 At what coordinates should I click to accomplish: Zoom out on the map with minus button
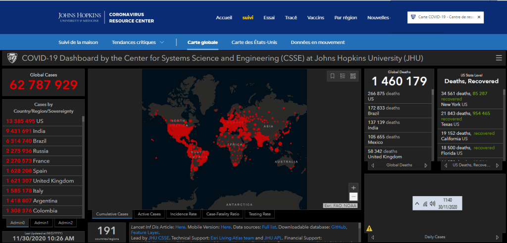pyautogui.click(x=353, y=197)
